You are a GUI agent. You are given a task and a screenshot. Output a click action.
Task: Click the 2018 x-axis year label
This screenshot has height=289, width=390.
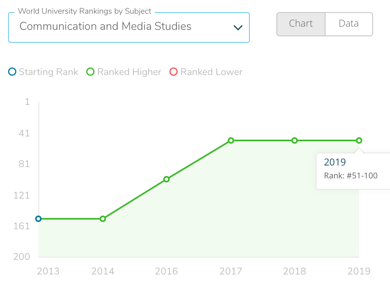coord(295,271)
